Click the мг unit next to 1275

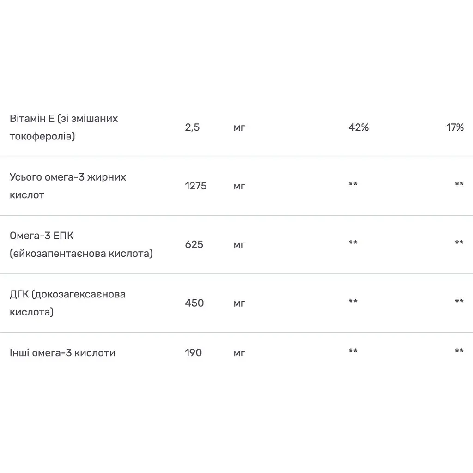point(239,187)
